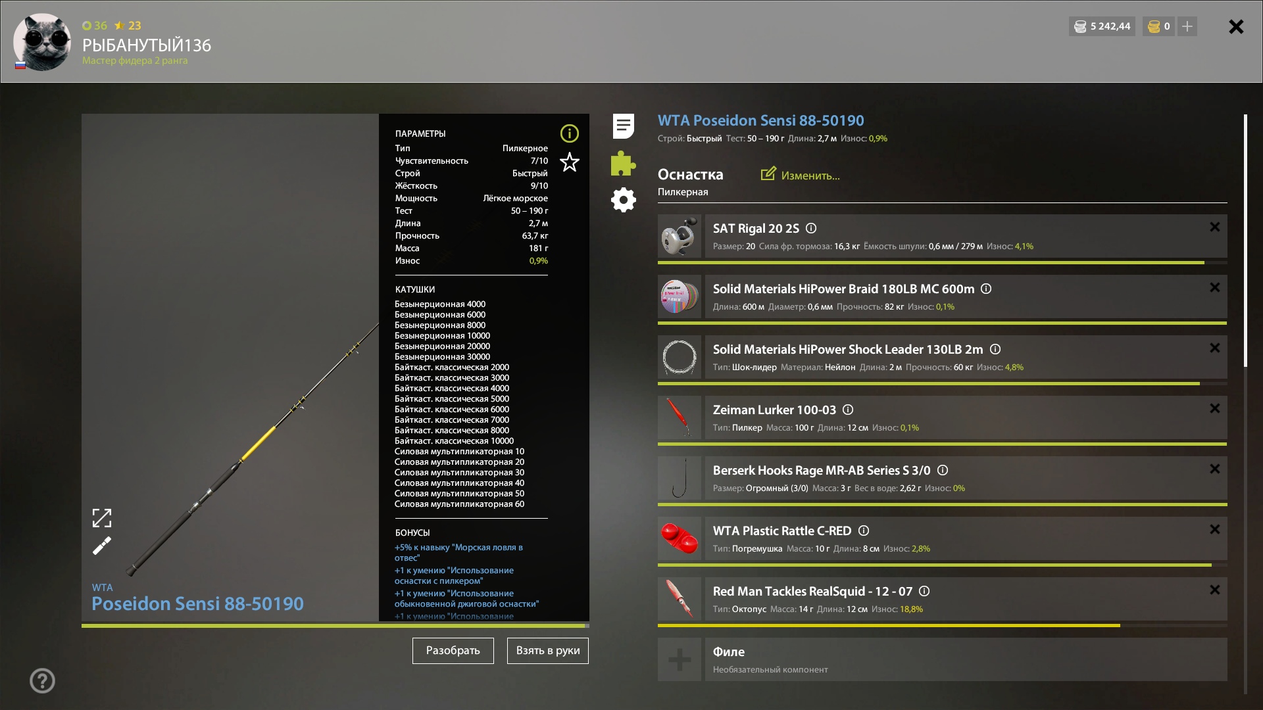1263x710 pixels.
Task: Open the gear settings icon in sidebar
Action: [622, 200]
